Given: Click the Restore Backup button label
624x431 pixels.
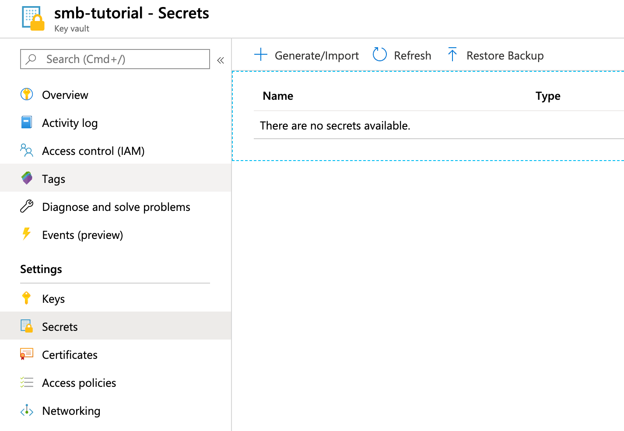Looking at the screenshot, I should click(x=505, y=56).
